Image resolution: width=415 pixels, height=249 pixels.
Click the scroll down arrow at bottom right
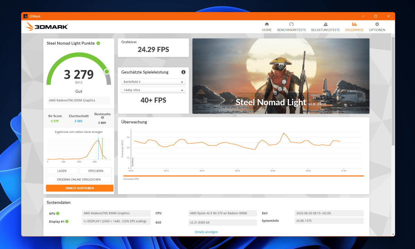[x=393, y=234]
